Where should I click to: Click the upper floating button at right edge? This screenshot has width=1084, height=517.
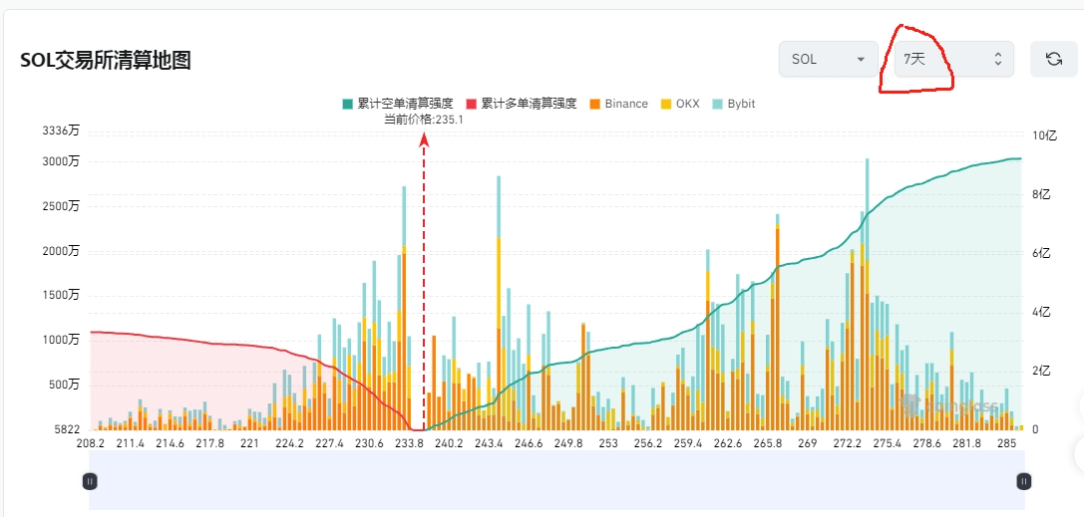point(1080,406)
